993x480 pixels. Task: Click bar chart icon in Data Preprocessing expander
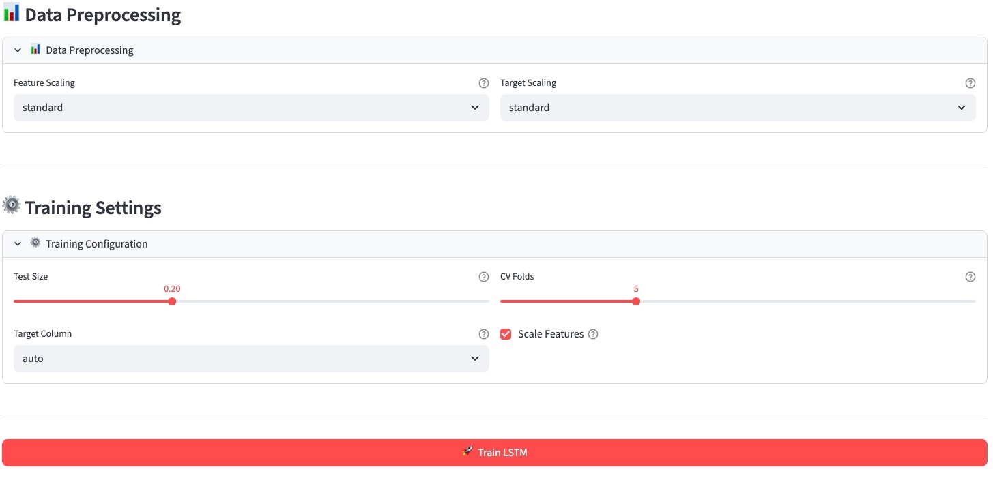coord(35,49)
